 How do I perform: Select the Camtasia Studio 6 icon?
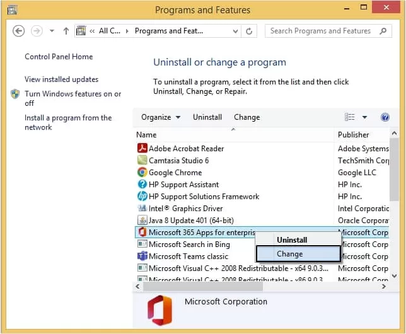tap(142, 160)
